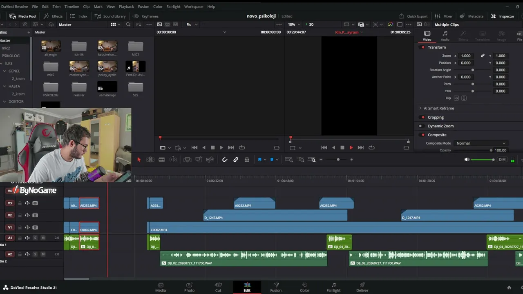The image size is (523, 294).
Task: Expand the DOKTOR bin
Action: click(5, 101)
